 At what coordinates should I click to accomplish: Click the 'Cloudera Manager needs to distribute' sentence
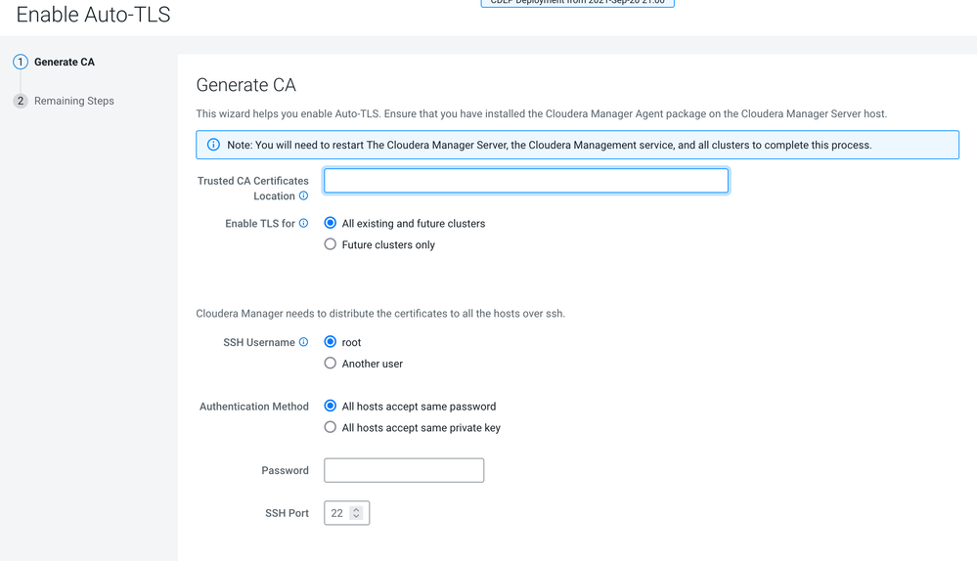tap(380, 313)
